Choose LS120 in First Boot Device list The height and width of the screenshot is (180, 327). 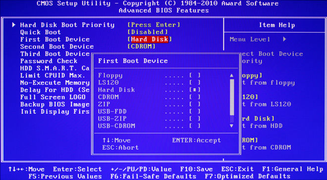click(x=108, y=83)
